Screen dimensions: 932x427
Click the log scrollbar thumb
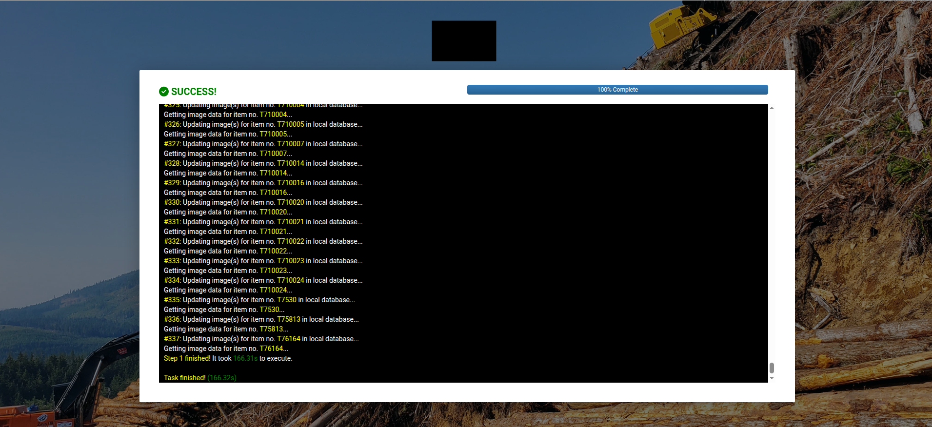coord(772,368)
